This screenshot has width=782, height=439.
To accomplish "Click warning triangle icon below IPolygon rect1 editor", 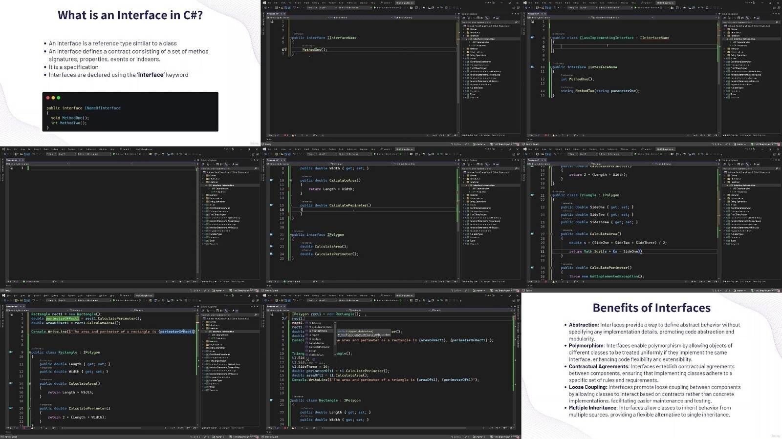I will tap(292, 428).
